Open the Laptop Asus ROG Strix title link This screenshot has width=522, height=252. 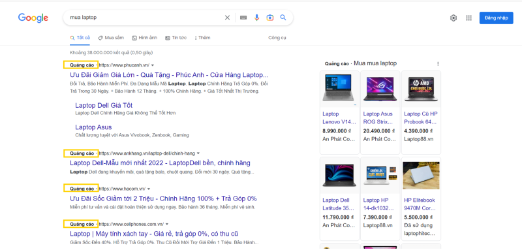point(378,118)
